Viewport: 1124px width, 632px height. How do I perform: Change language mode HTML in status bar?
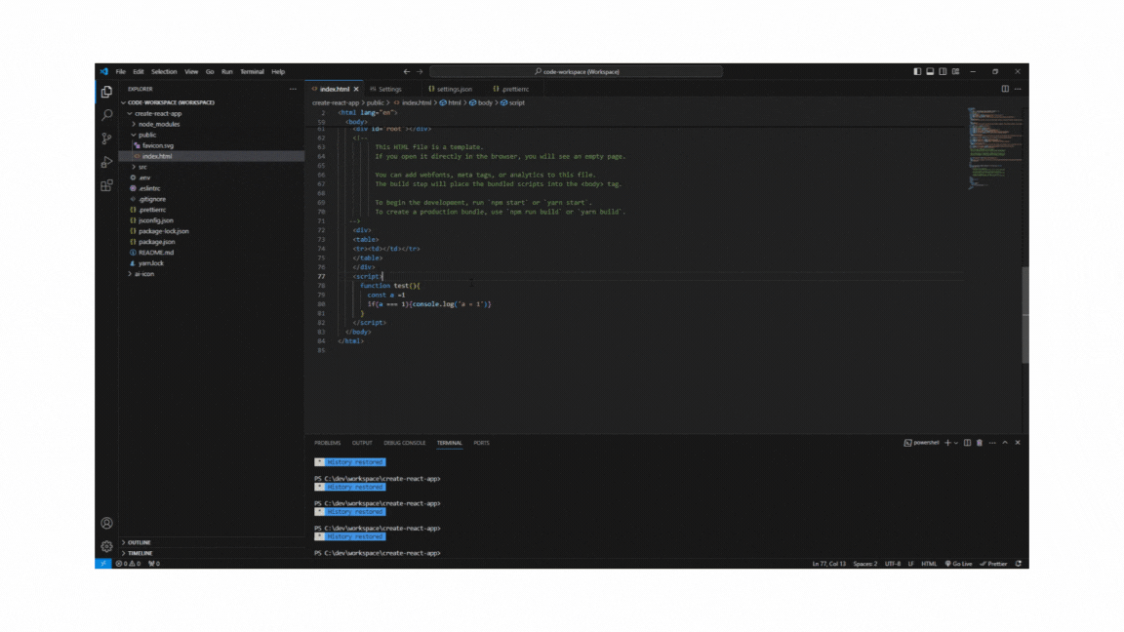pos(929,564)
